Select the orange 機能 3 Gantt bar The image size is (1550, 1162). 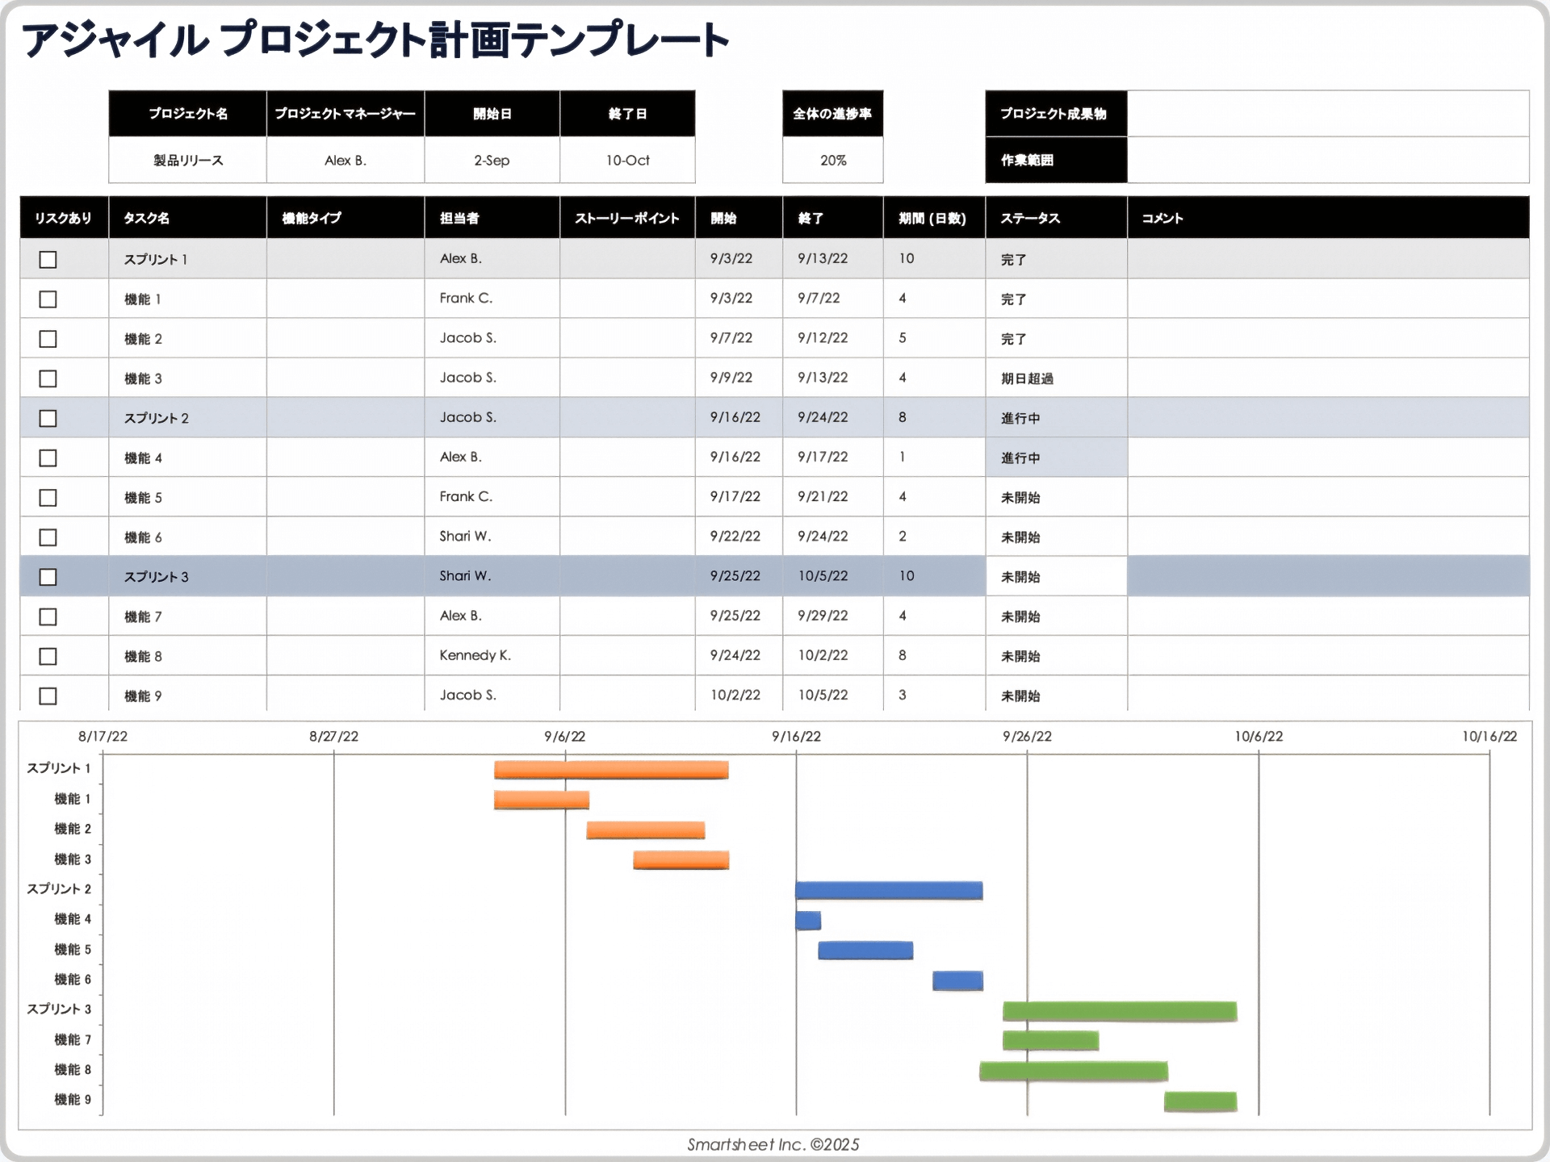(x=681, y=860)
